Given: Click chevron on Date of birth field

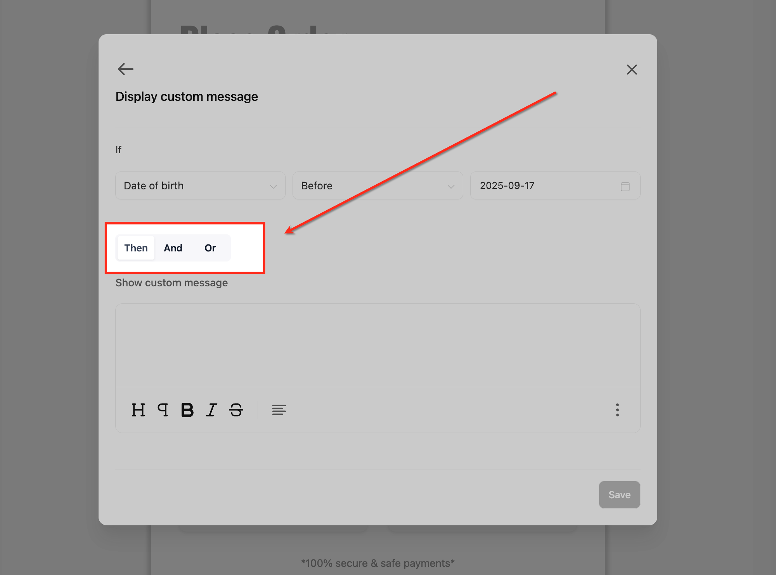Looking at the screenshot, I should tap(273, 187).
